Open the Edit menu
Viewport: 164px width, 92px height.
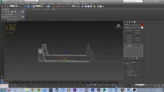tap(6, 4)
